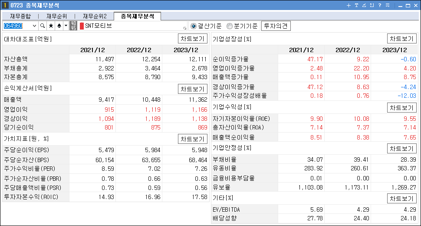Click the T font icon in title bar

pyautogui.click(x=356, y=5)
